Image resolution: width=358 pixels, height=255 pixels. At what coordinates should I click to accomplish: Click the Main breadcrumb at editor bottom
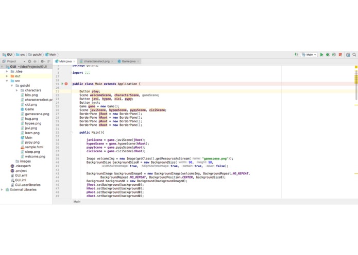[77, 202]
